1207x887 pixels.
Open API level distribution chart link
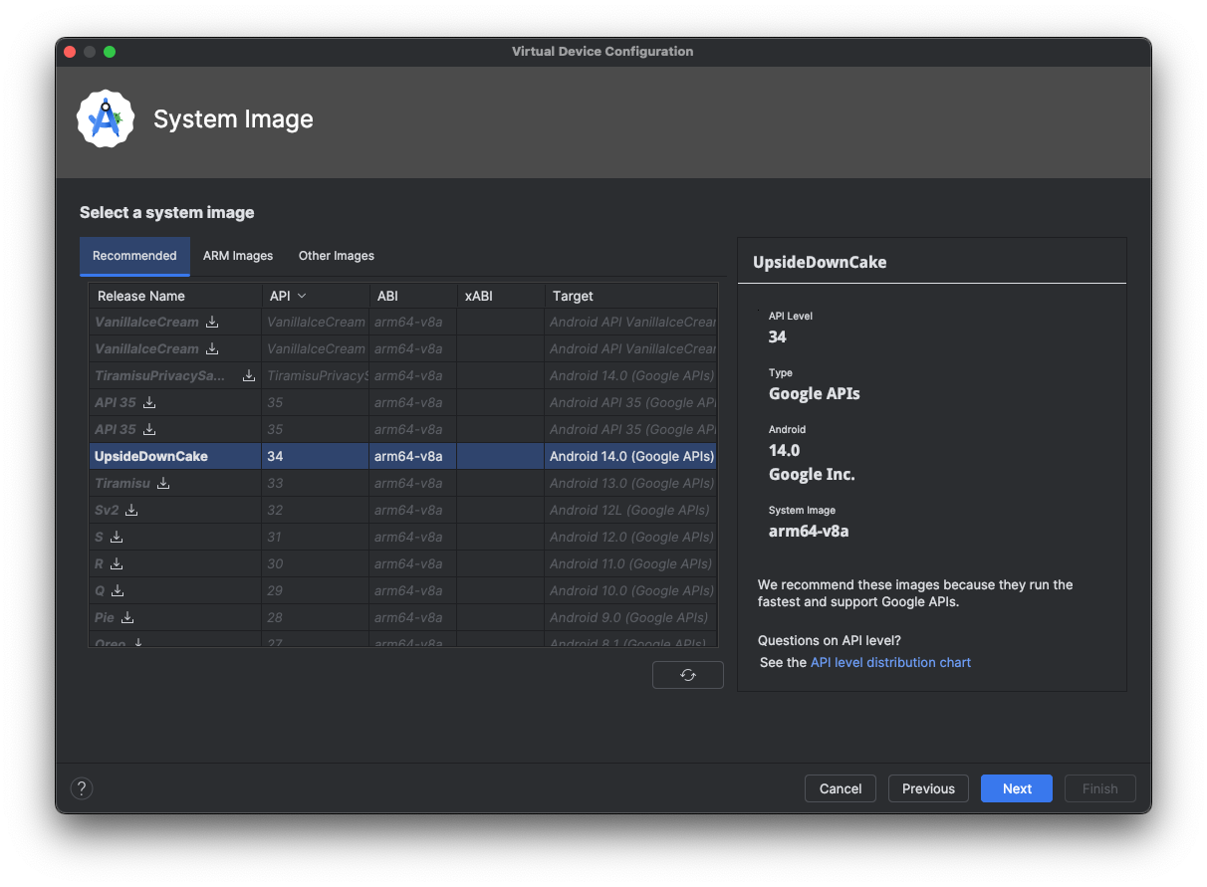point(890,662)
